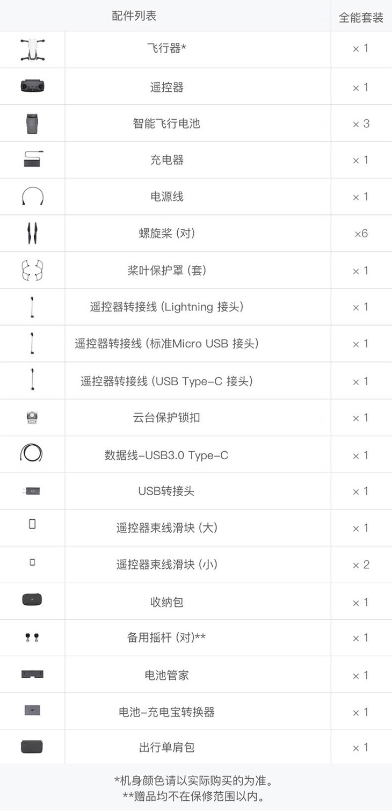Click the travel shoulder bag icon
The width and height of the screenshot is (392, 811).
pos(32,747)
